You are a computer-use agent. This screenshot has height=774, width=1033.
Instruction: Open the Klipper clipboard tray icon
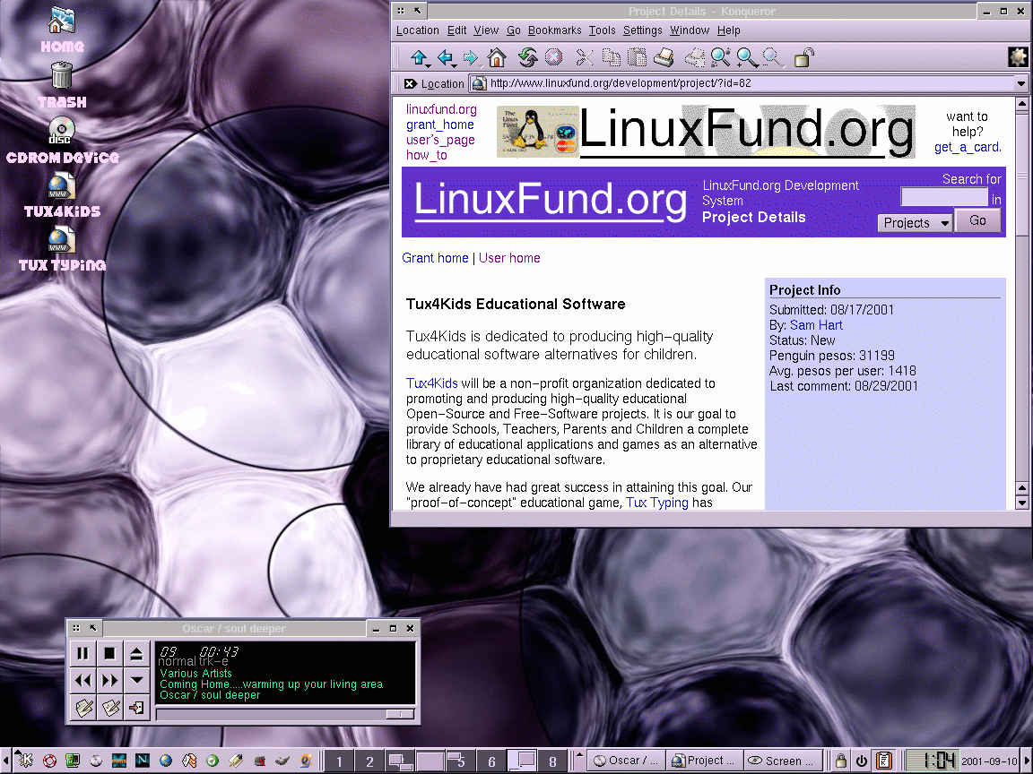(884, 761)
